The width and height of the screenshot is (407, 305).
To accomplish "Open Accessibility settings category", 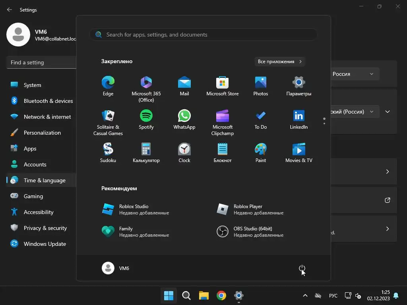I will (x=41, y=212).
